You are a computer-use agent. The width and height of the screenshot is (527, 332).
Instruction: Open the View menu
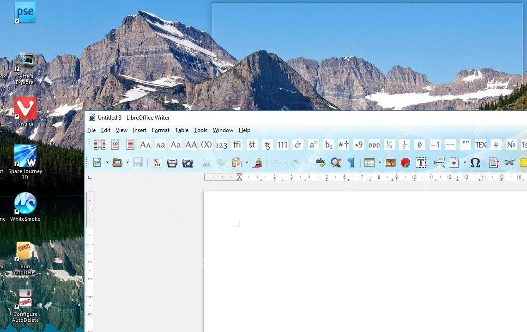[x=121, y=130]
